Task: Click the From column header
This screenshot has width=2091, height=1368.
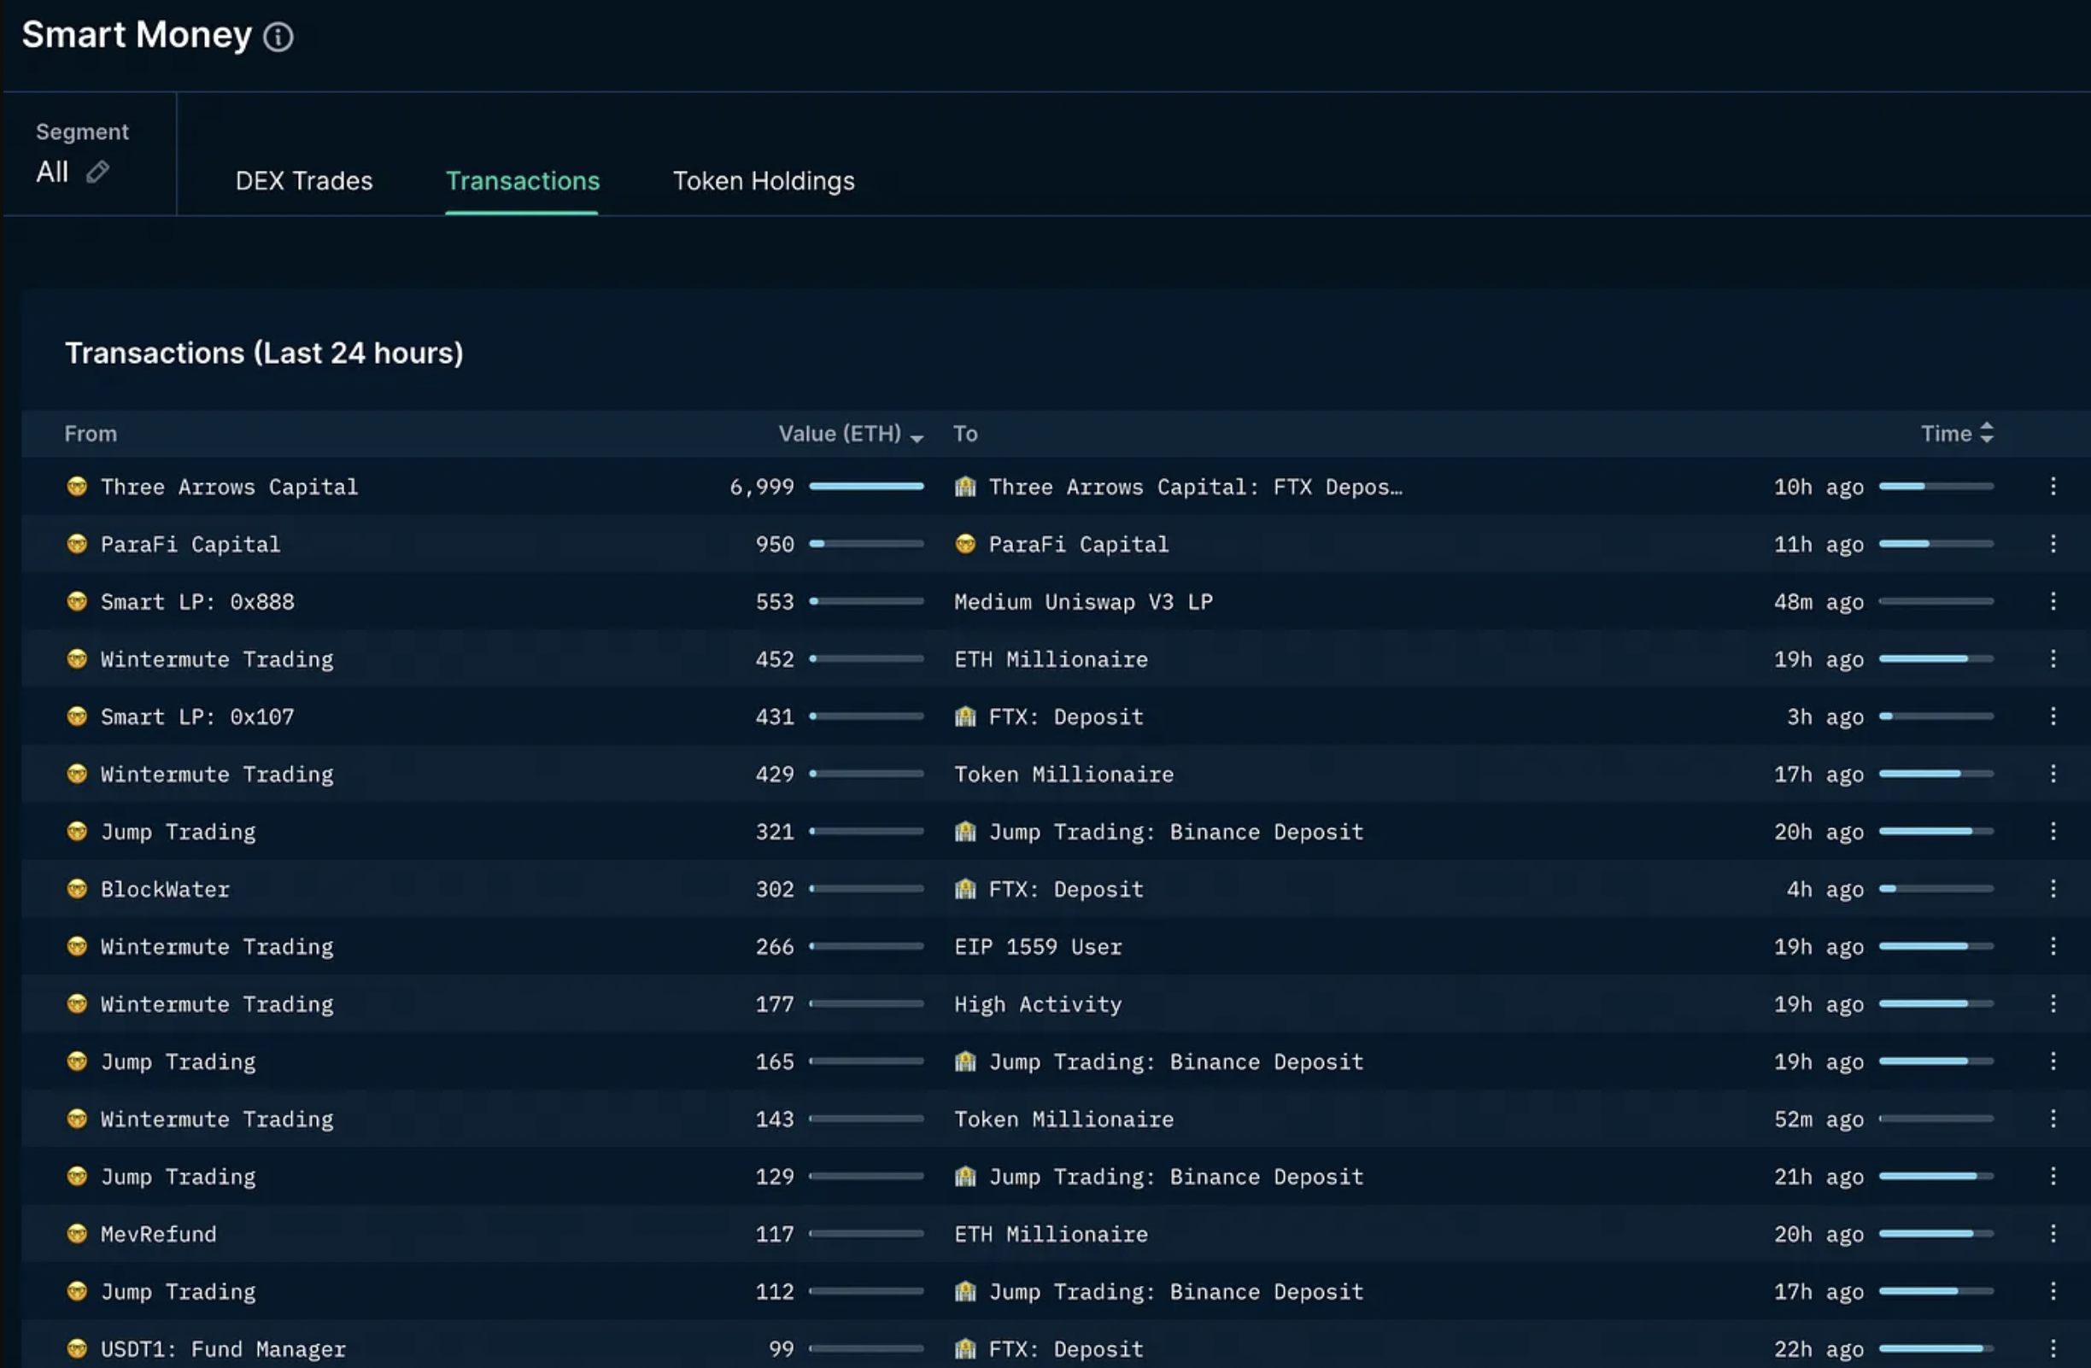Action: coord(91,434)
